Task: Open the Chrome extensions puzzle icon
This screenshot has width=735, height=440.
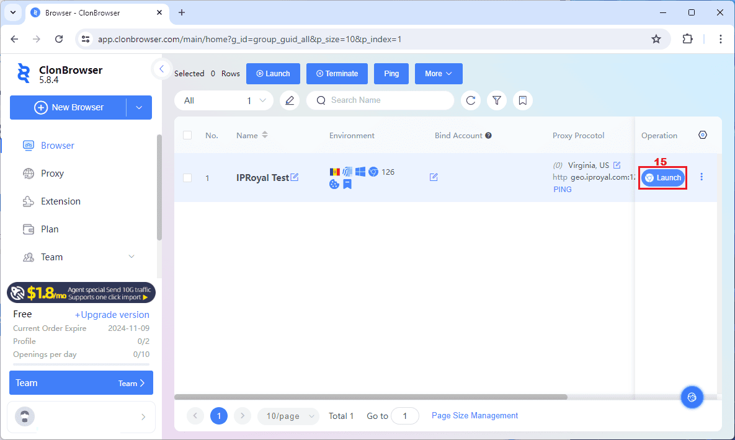Action: (x=687, y=39)
